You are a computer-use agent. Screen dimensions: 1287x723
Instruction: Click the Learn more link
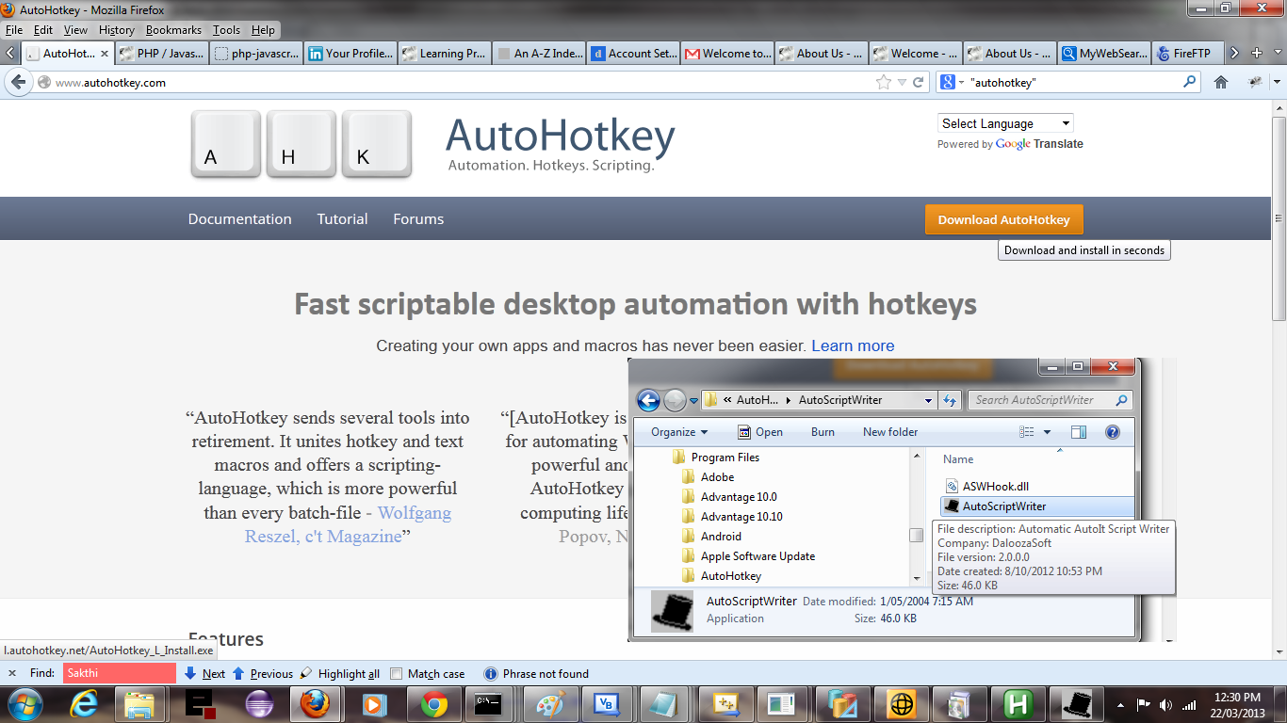(853, 345)
